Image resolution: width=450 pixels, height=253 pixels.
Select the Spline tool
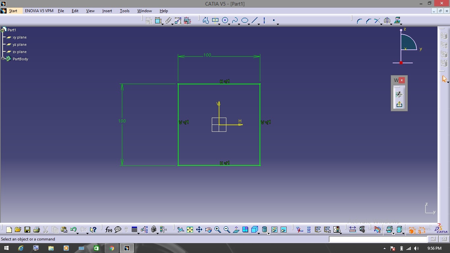(x=235, y=20)
